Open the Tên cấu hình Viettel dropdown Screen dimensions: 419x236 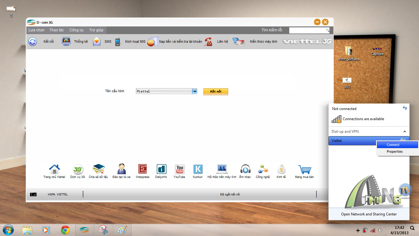coord(194,91)
